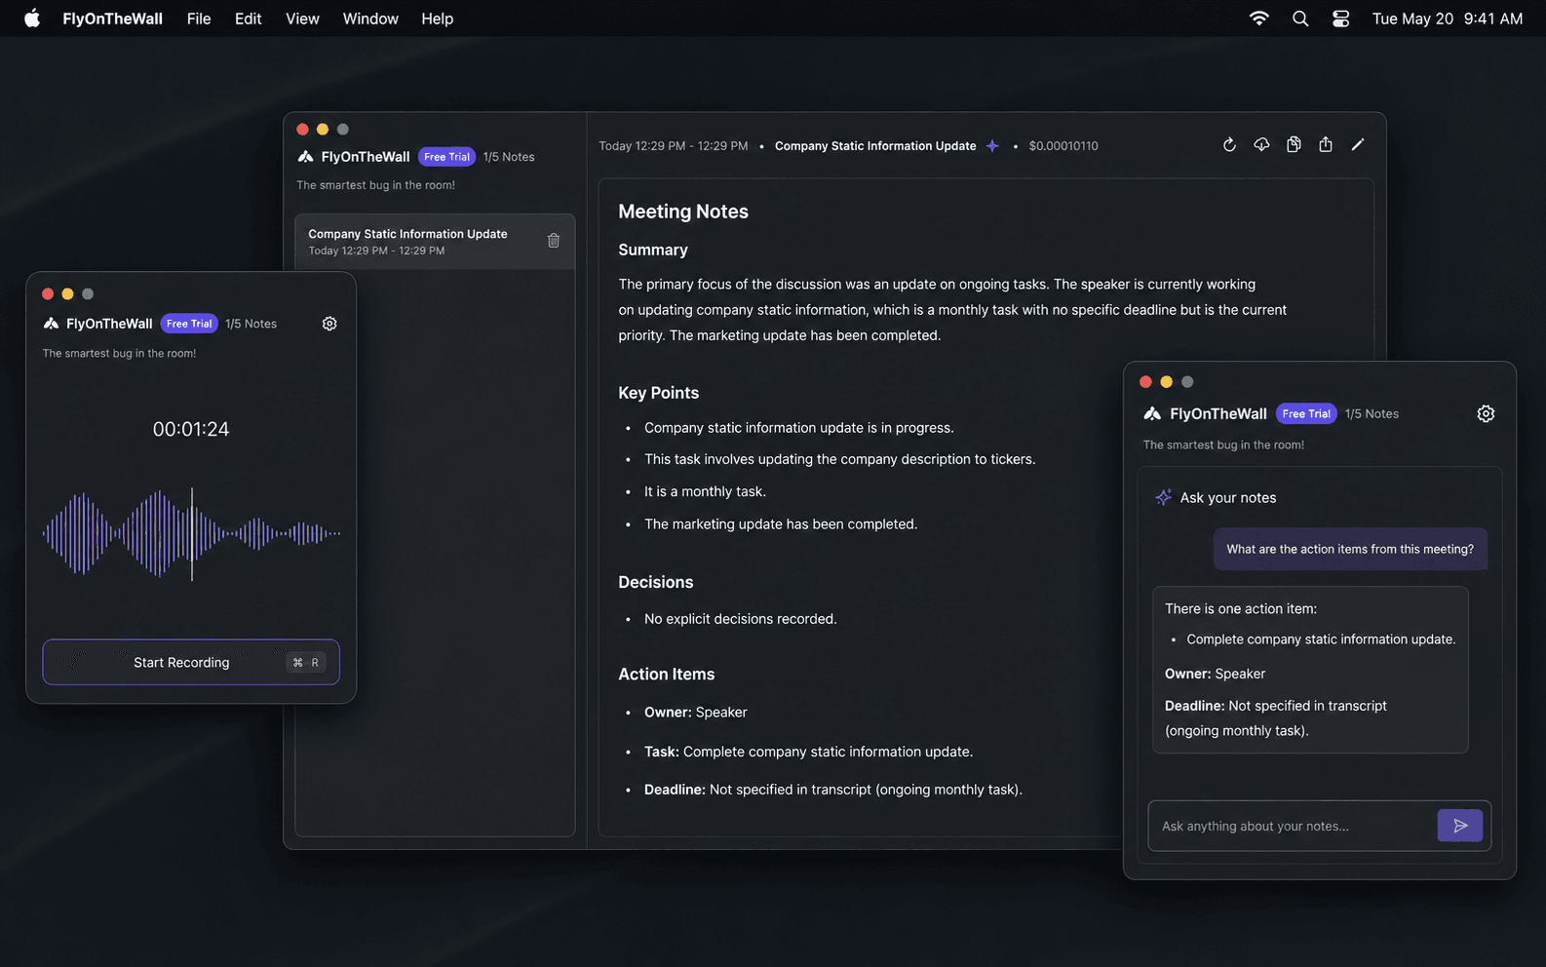The height and width of the screenshot is (967, 1546).
Task: Click 'There is one action item:' in the chat reply
Action: coord(1241,608)
